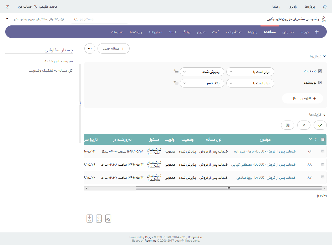Open the وبلاگ tab
The image size is (332, 245).
pyautogui.click(x=187, y=32)
